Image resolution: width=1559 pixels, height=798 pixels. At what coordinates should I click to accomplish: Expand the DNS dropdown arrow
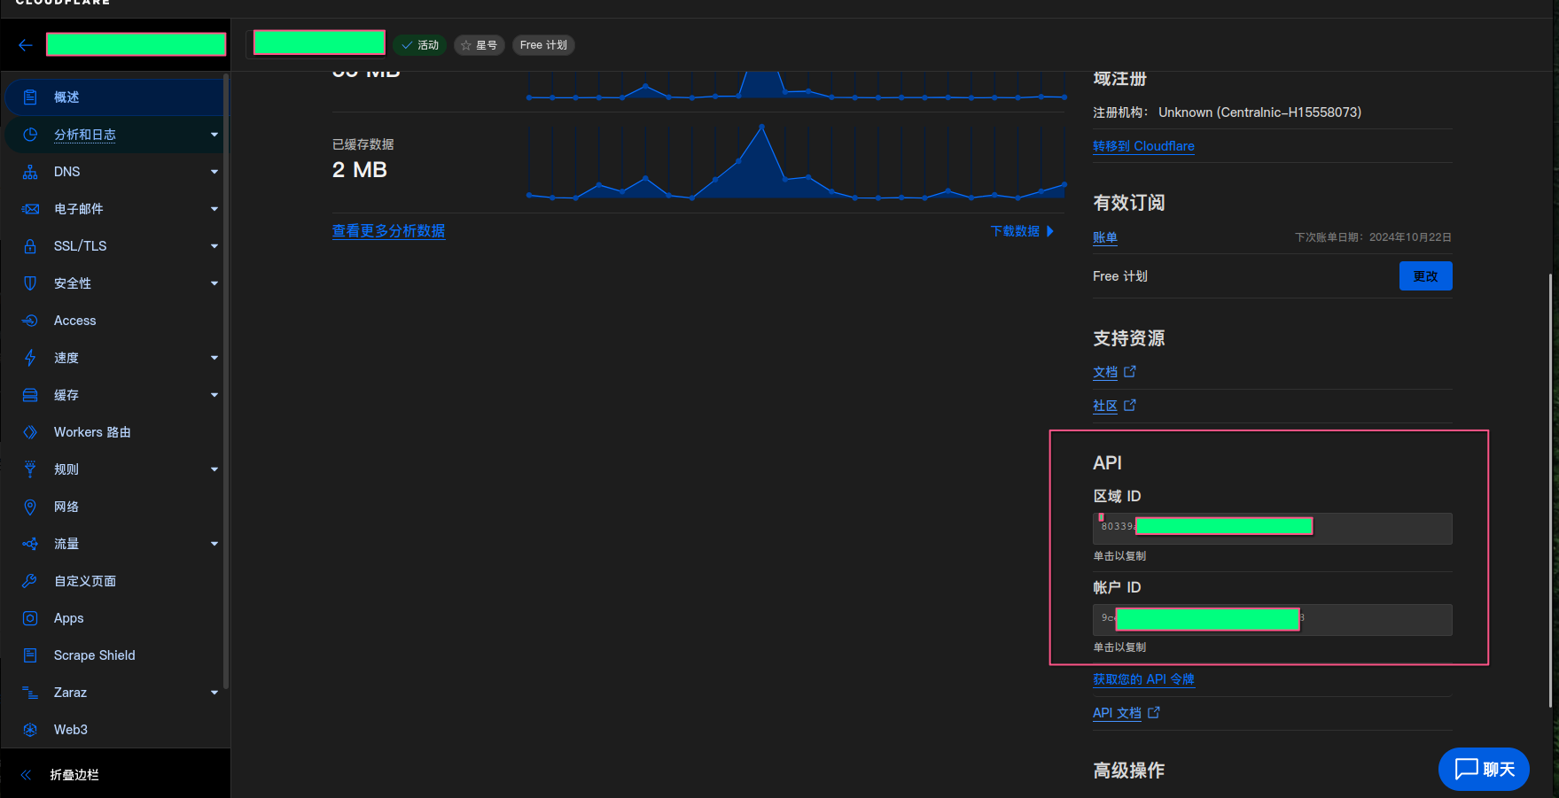click(x=214, y=172)
